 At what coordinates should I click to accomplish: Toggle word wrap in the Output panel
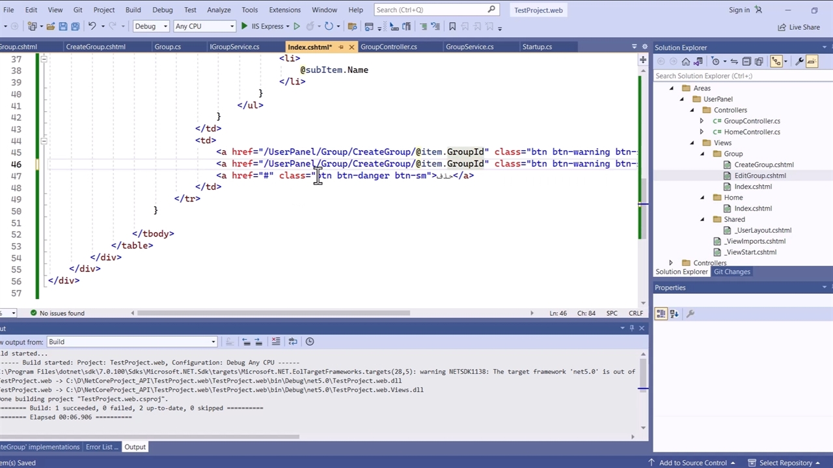coord(293,342)
